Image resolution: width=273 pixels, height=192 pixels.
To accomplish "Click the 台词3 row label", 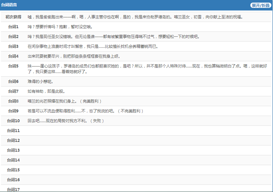I will click(x=13, y=46).
